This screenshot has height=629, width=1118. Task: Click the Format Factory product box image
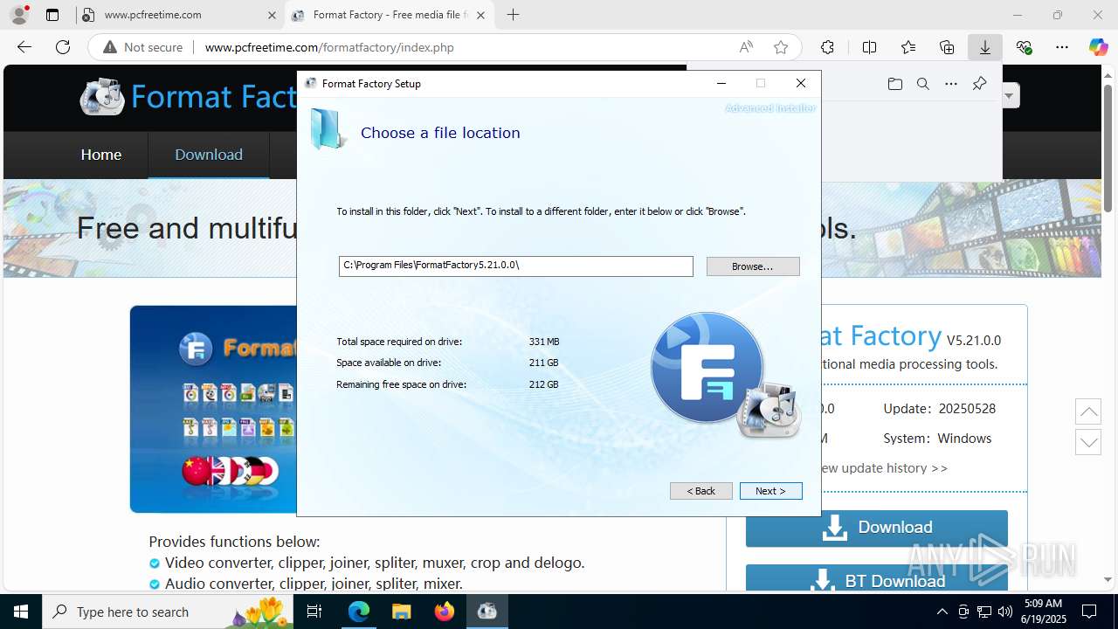tap(213, 409)
